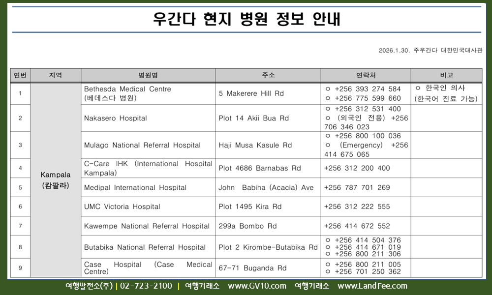Select the 병원명 column header
The image size is (492, 295).
click(148, 75)
